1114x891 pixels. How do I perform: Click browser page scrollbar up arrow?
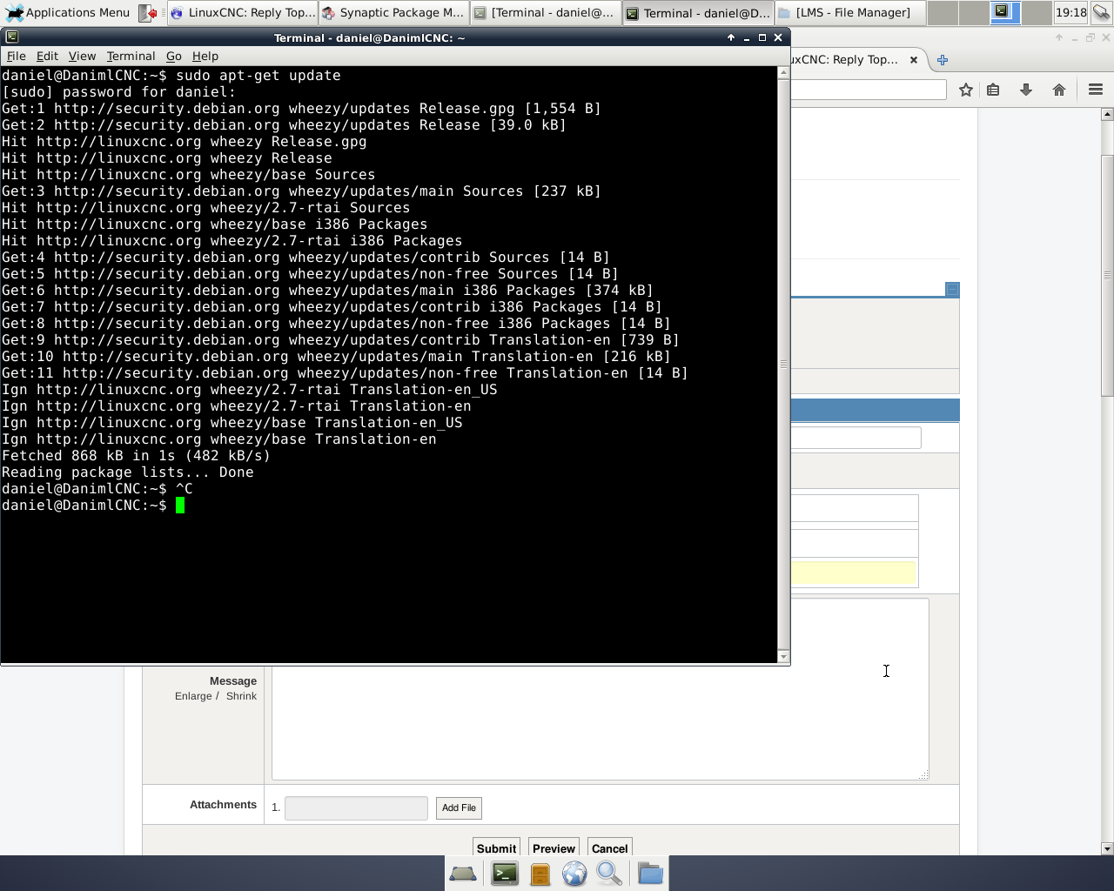(x=1107, y=114)
